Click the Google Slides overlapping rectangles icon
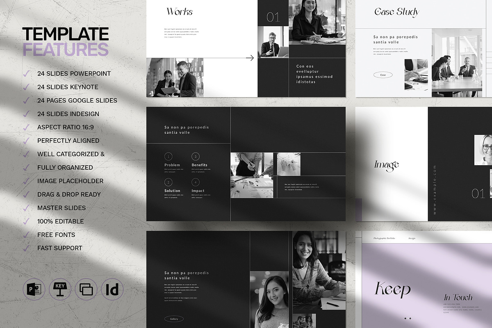This screenshot has width=492, height=328. pyautogui.click(x=86, y=290)
